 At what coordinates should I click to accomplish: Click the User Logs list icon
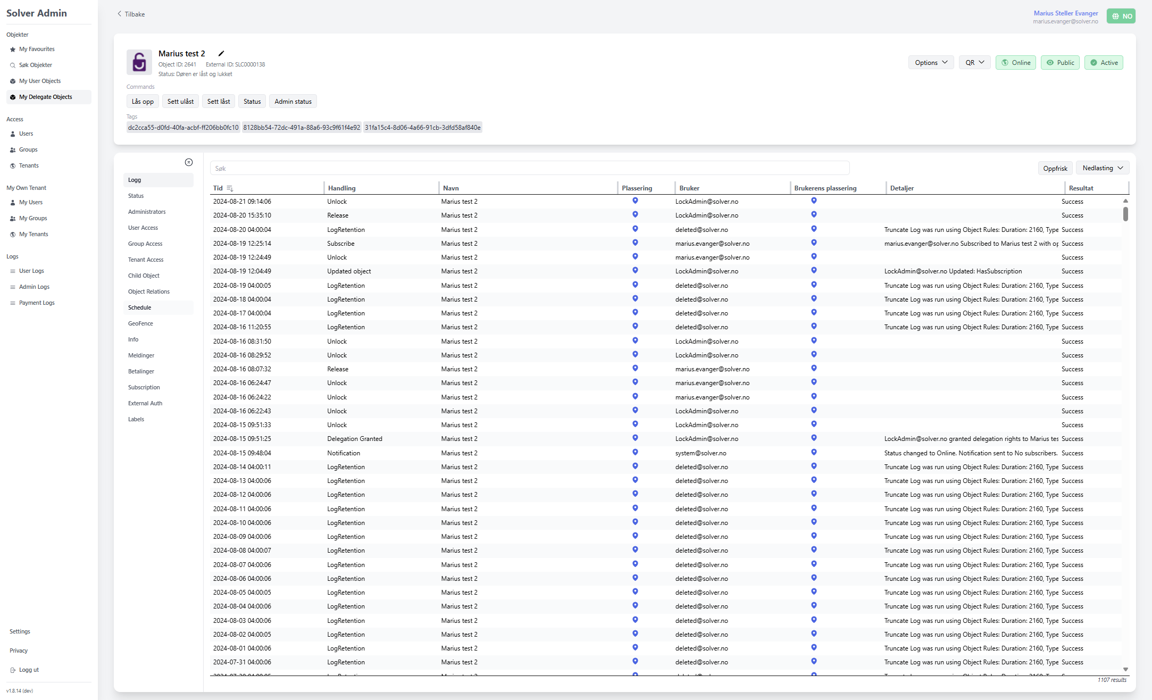point(13,271)
